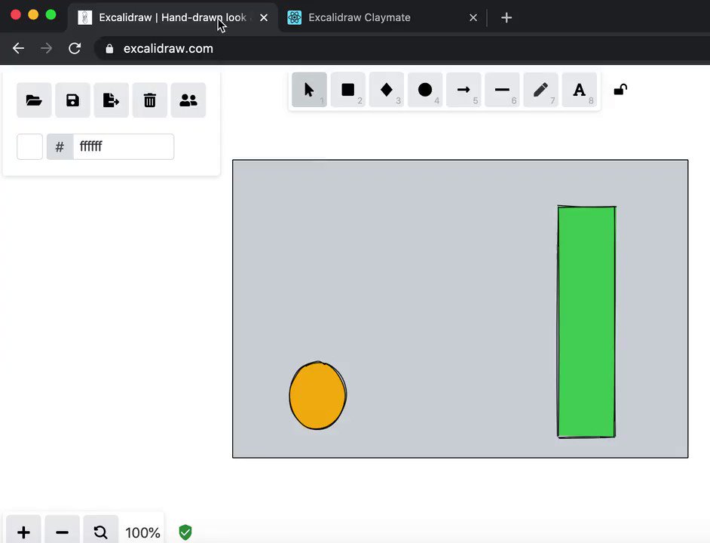
Task: Clear the canvas with the trash icon
Action: [149, 100]
